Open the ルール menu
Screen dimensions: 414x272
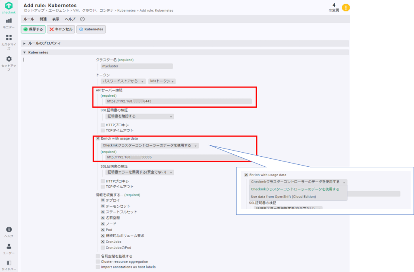pos(29,19)
